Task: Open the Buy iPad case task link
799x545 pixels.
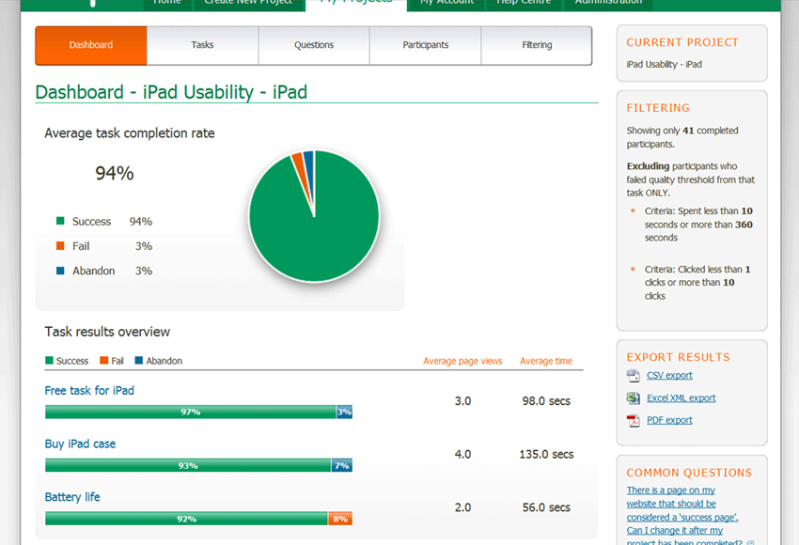Action: coord(80,444)
